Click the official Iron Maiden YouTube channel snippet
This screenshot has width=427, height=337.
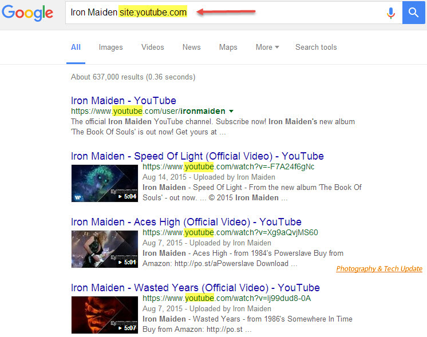tap(213, 127)
